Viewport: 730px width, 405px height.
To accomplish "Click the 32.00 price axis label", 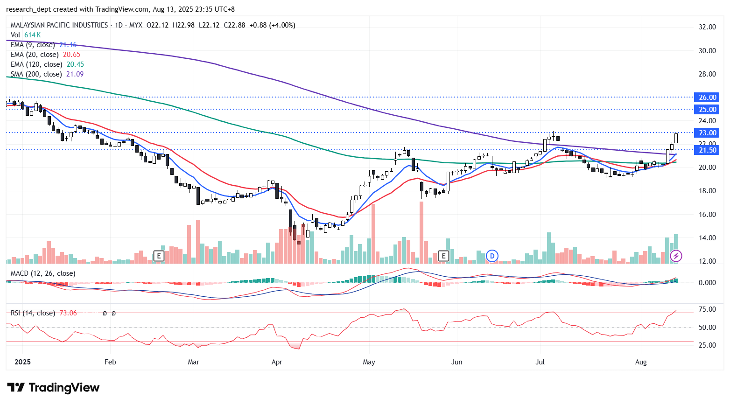I will [707, 27].
